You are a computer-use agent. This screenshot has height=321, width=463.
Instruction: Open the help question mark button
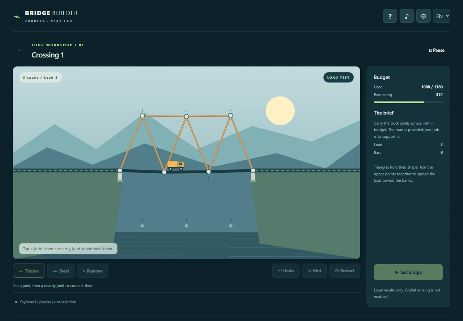(390, 16)
